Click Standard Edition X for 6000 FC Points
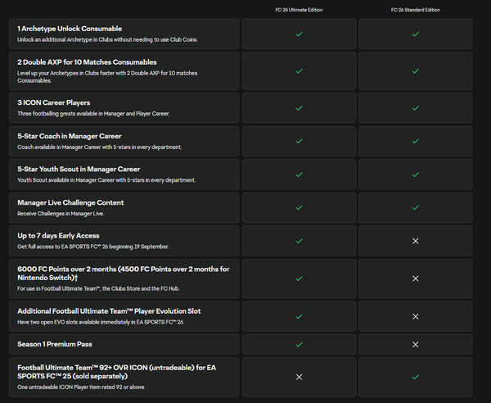Screen dimensions: 491x403 click(415, 278)
